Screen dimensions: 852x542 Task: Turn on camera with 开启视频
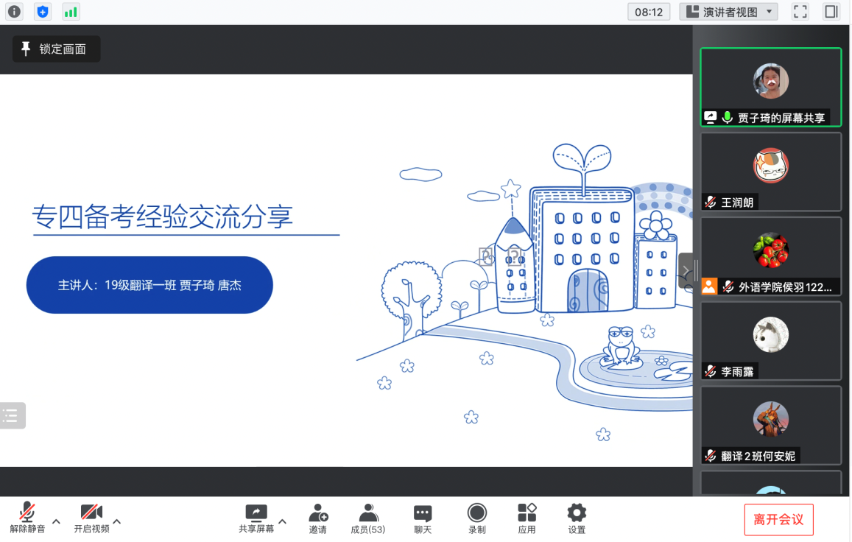pos(91,518)
